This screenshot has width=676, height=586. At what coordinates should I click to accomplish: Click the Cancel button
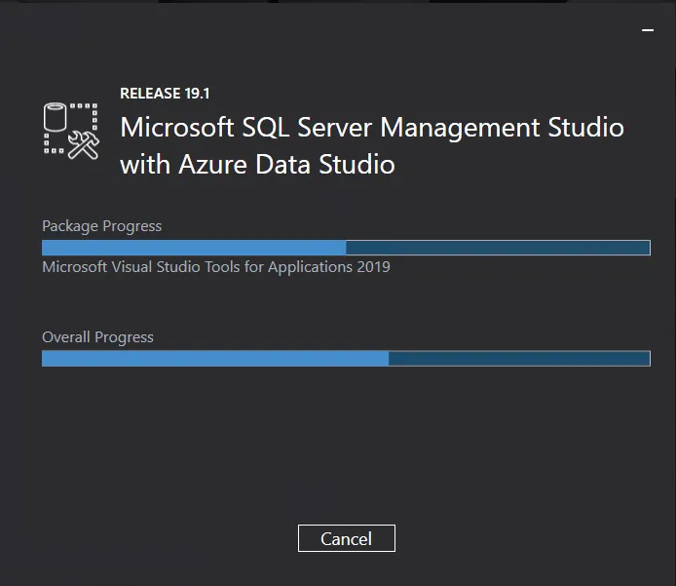click(x=346, y=538)
